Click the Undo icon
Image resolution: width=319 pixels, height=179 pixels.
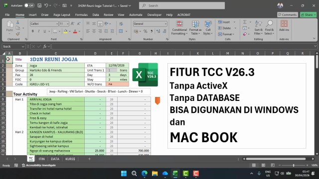pyautogui.click(x=46, y=5)
